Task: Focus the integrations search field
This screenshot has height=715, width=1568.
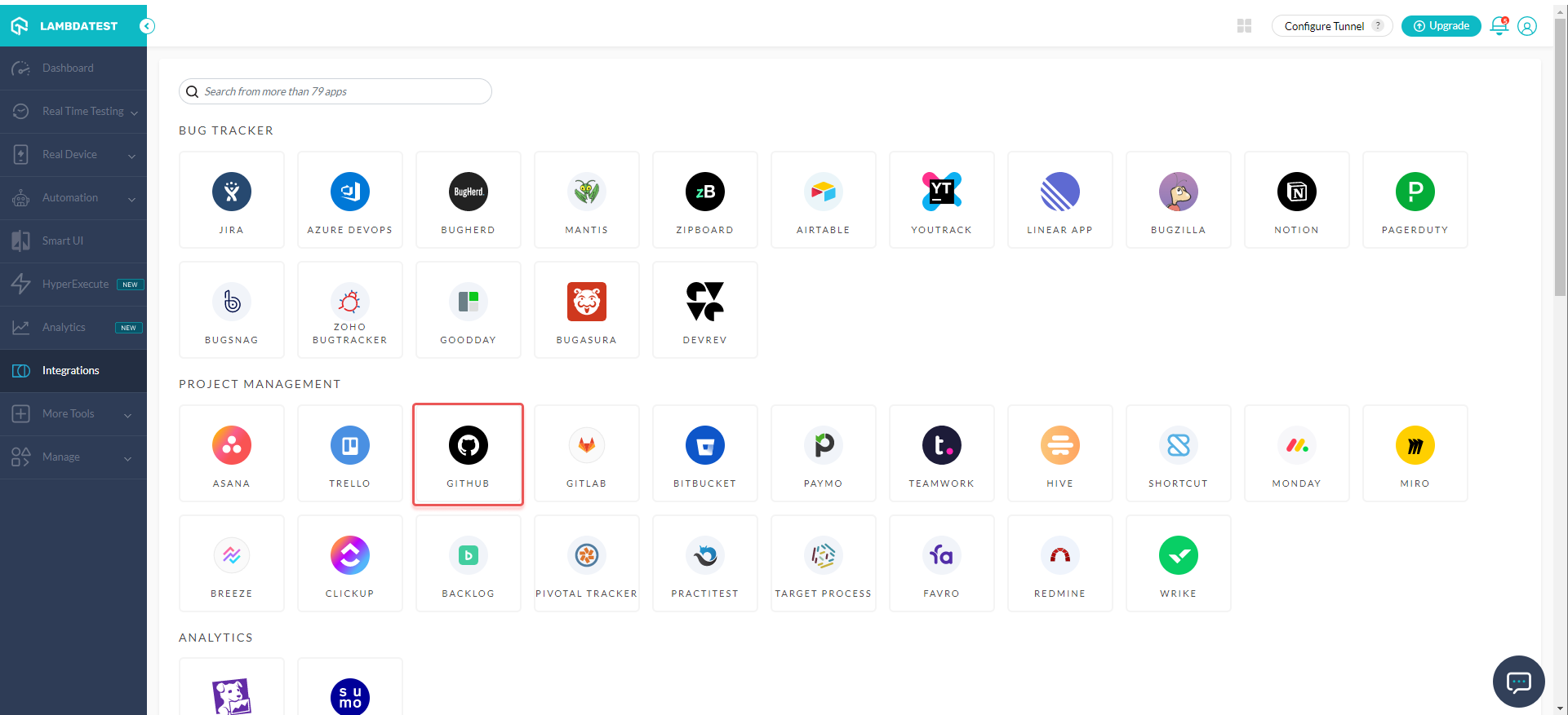Action: (x=335, y=91)
